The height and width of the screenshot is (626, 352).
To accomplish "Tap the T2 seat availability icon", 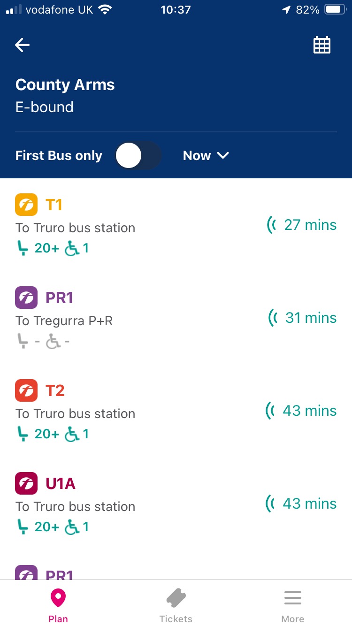I will (x=22, y=434).
